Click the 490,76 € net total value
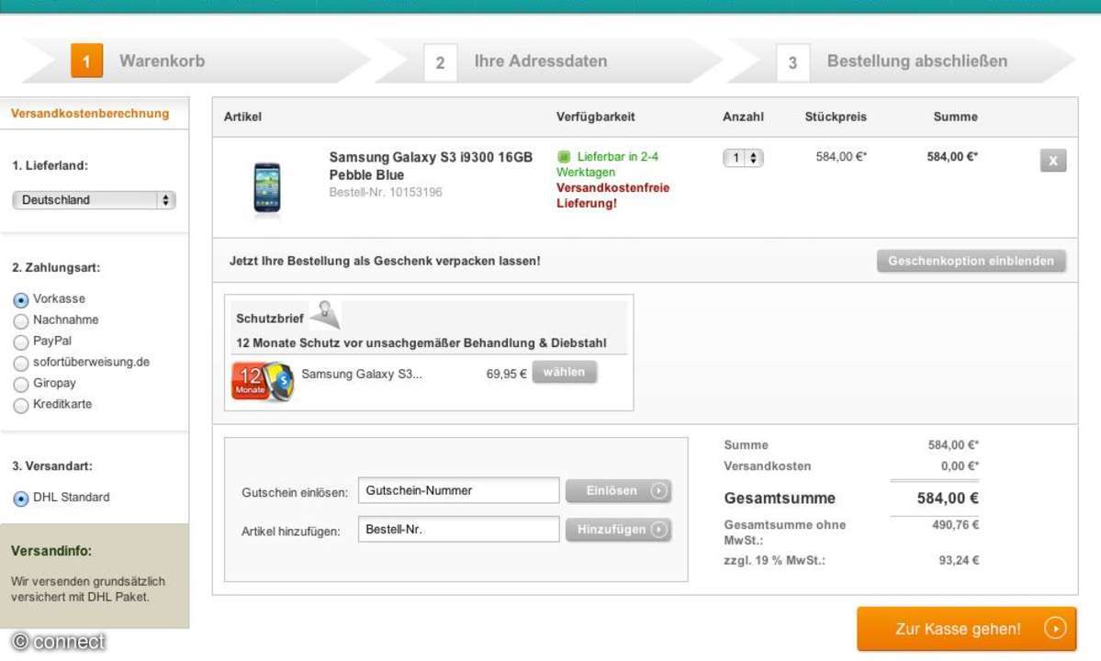1101x661 pixels. [x=955, y=525]
